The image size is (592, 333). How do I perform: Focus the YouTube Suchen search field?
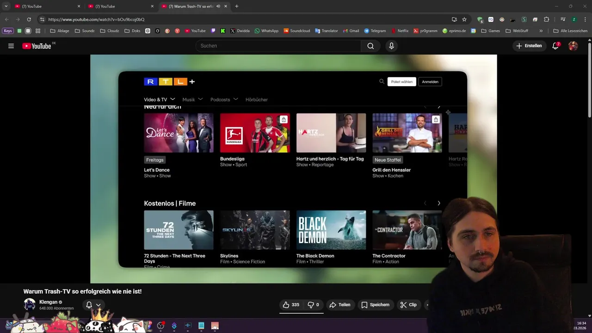pyautogui.click(x=278, y=46)
